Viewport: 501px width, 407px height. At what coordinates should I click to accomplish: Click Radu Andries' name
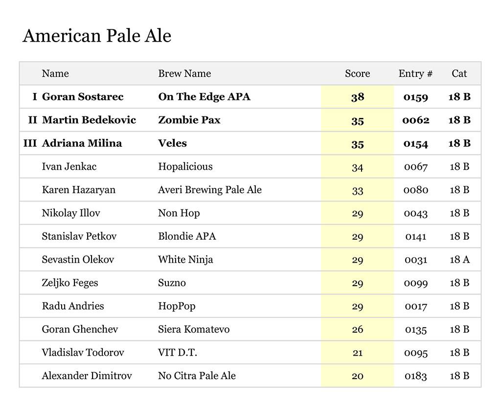point(73,306)
